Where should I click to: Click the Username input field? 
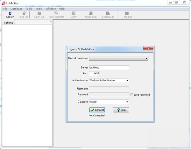(x=109, y=89)
